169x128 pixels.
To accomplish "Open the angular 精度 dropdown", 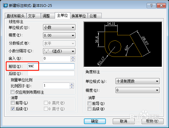I will point(137,90).
